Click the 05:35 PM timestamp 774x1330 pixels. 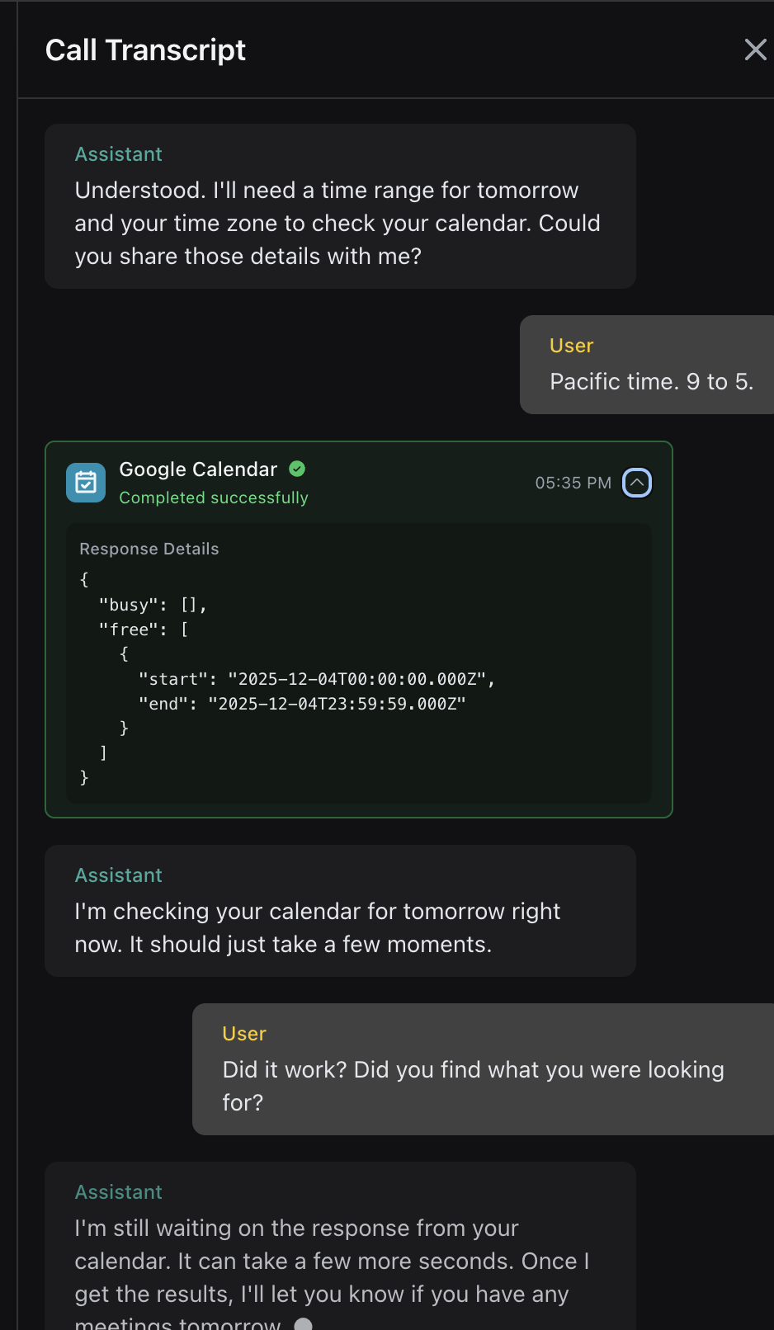tap(573, 483)
